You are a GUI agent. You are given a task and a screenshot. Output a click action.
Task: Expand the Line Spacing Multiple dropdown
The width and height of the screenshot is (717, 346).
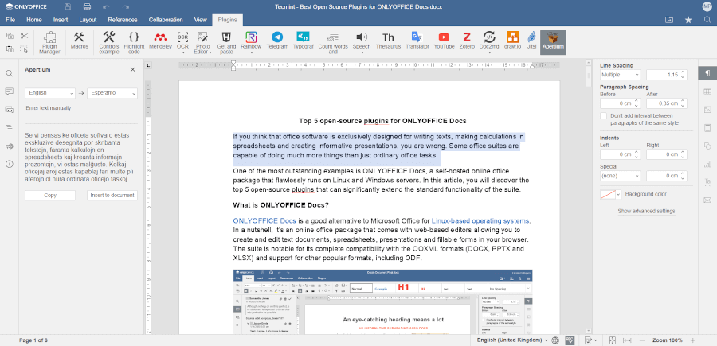620,75
